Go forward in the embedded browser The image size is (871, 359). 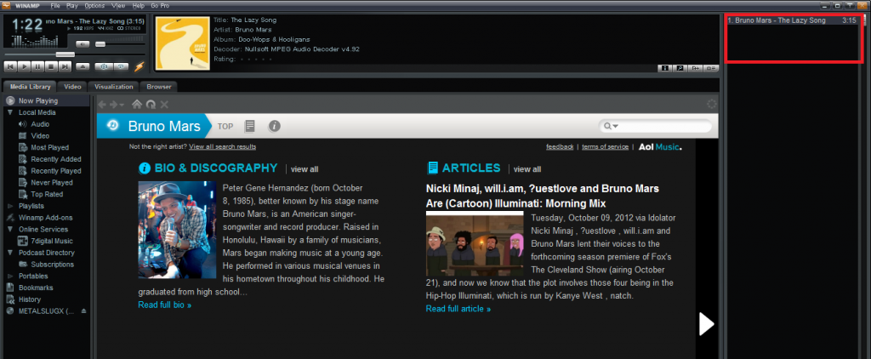tap(115, 105)
